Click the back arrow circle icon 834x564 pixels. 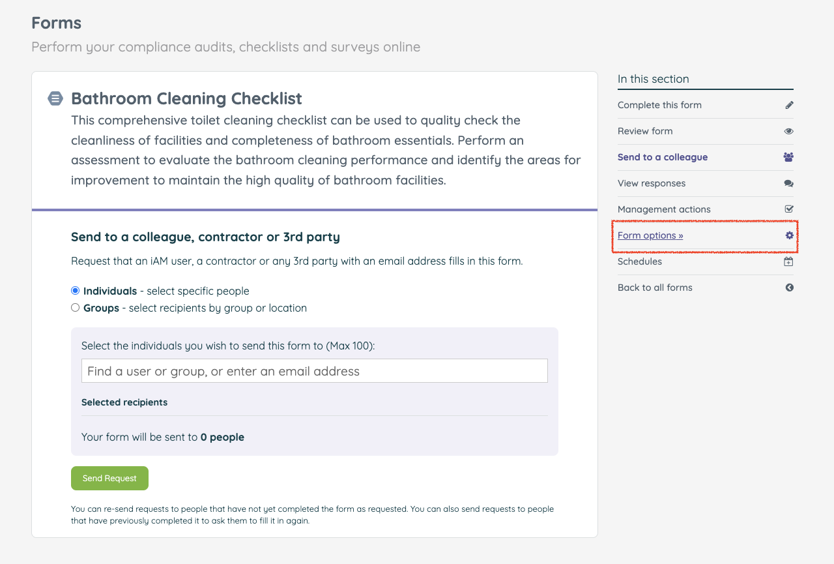[x=789, y=288]
